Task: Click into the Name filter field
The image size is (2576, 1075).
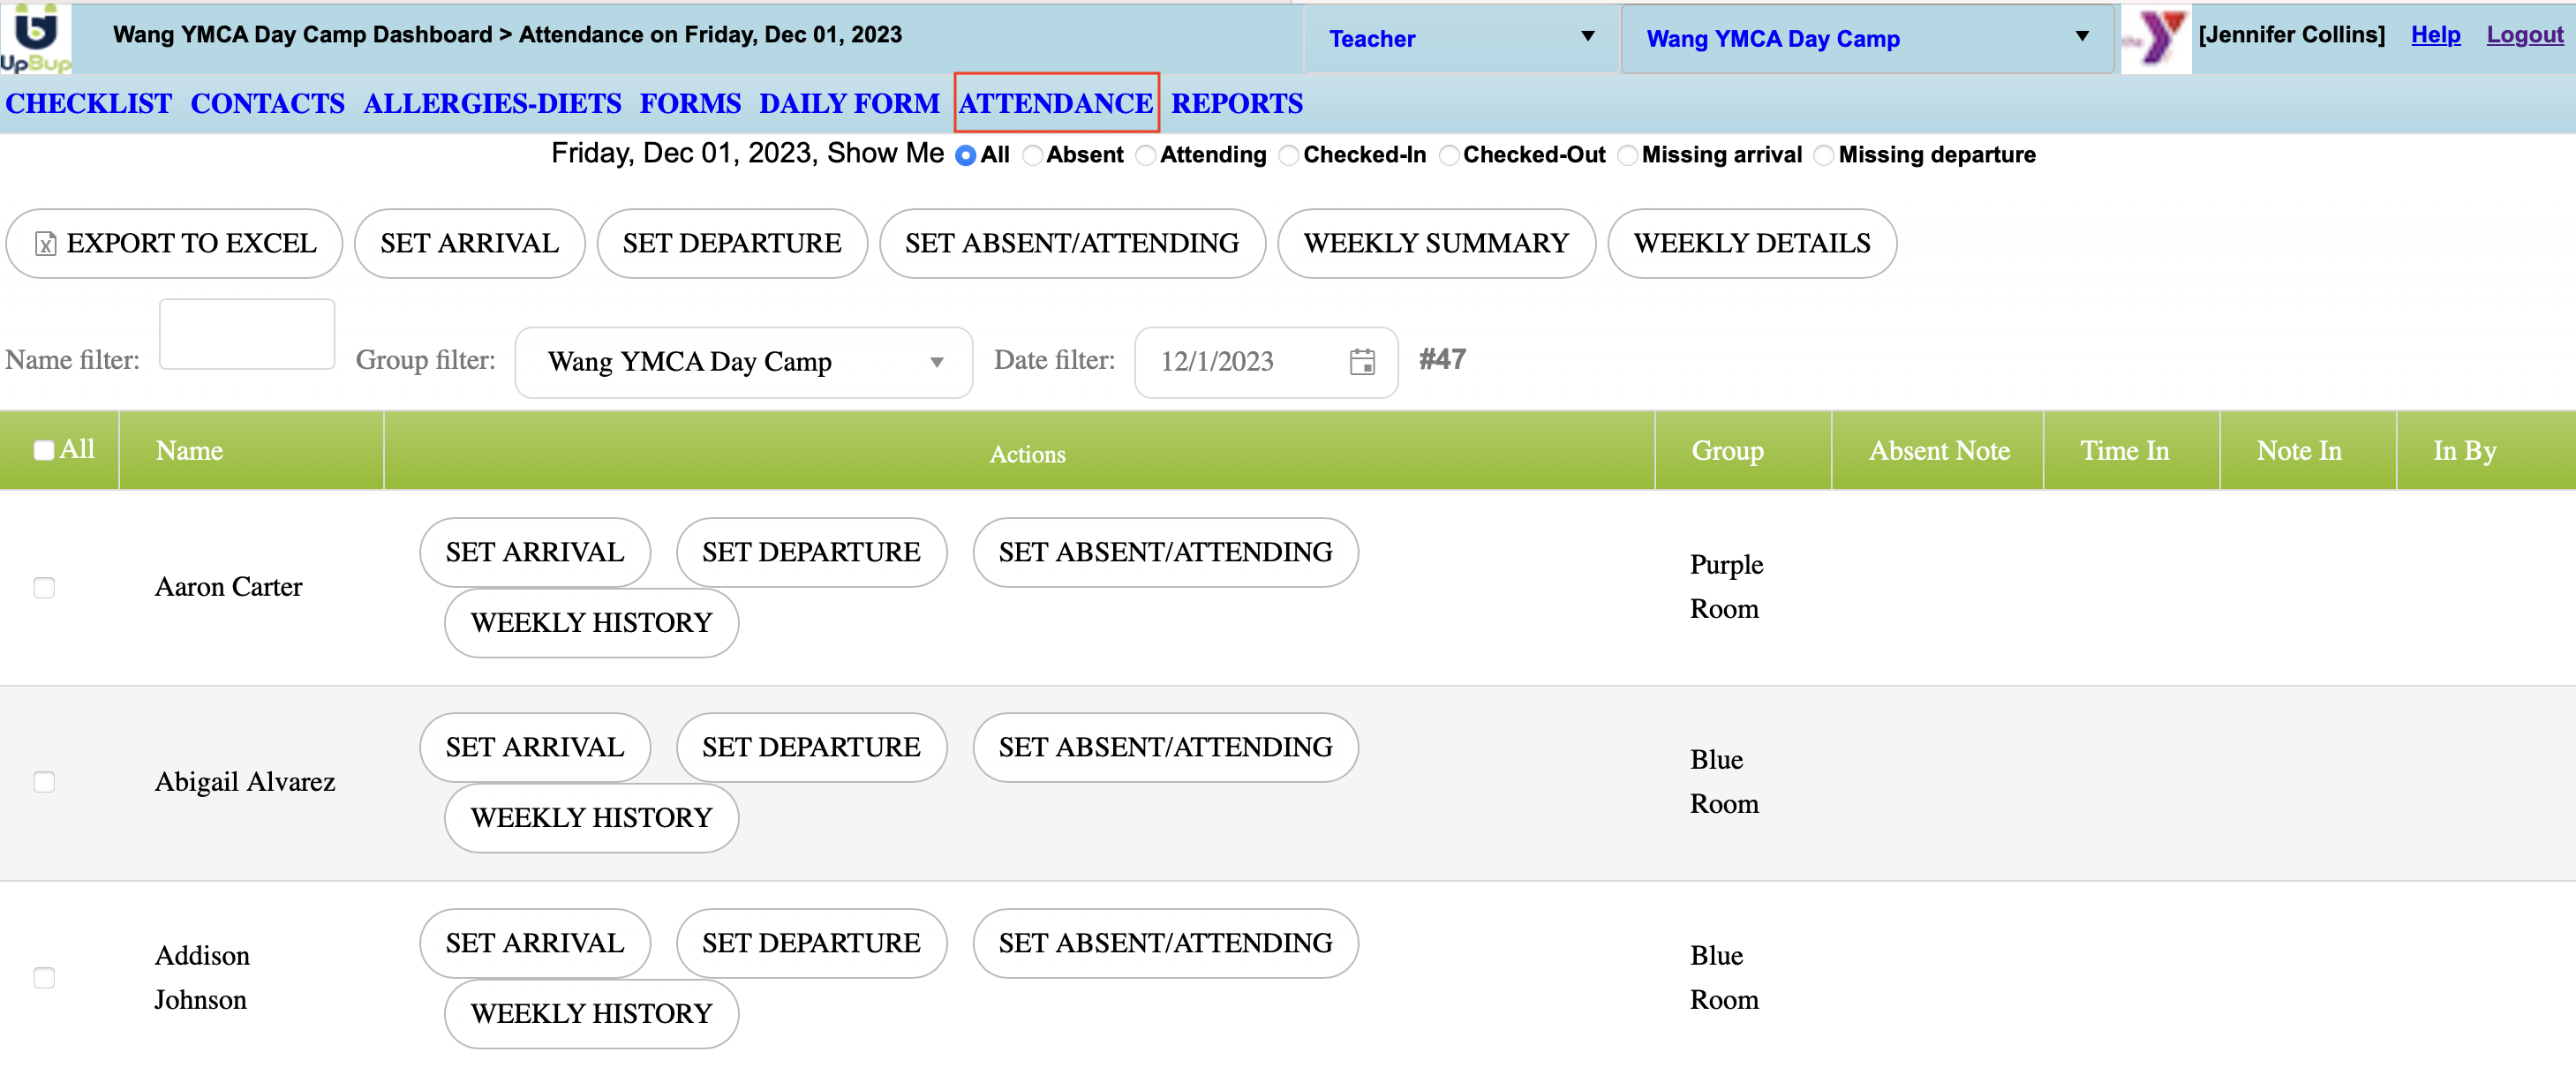Action: [x=246, y=334]
